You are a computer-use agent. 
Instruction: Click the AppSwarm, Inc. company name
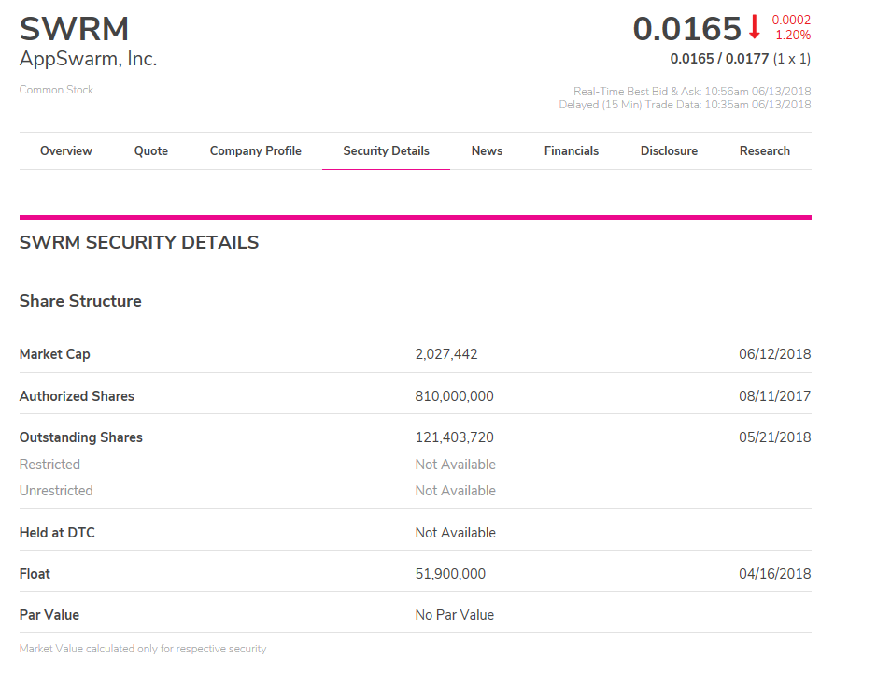point(88,59)
